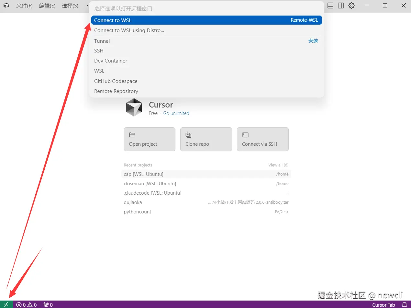This screenshot has height=308, width=411.
Task: Open the remote window indicator in status bar
Action: (6, 304)
